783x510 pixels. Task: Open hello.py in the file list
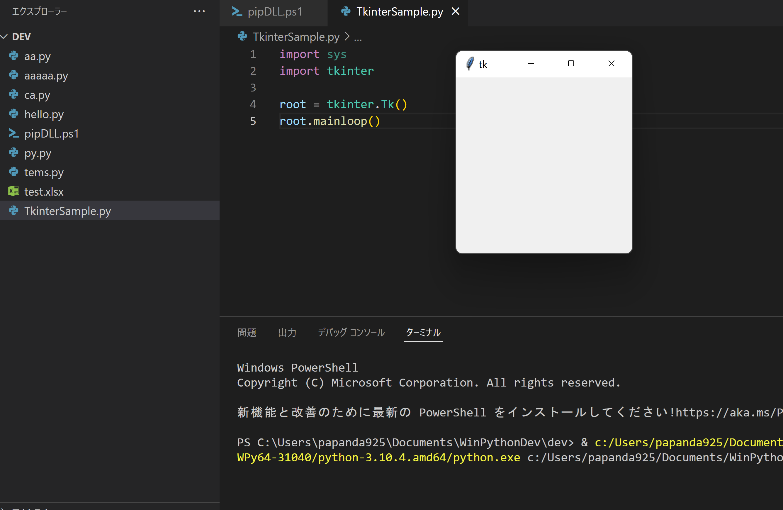110,114
